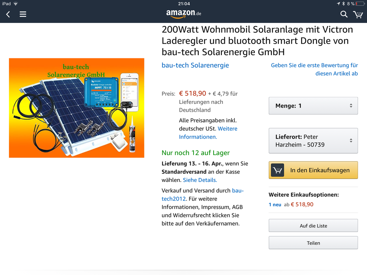Open the shopping cart icon

[358, 14]
